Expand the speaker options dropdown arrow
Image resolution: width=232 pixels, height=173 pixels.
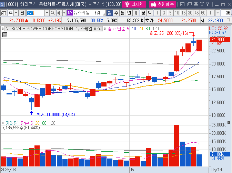pyautogui.click(x=64, y=13)
